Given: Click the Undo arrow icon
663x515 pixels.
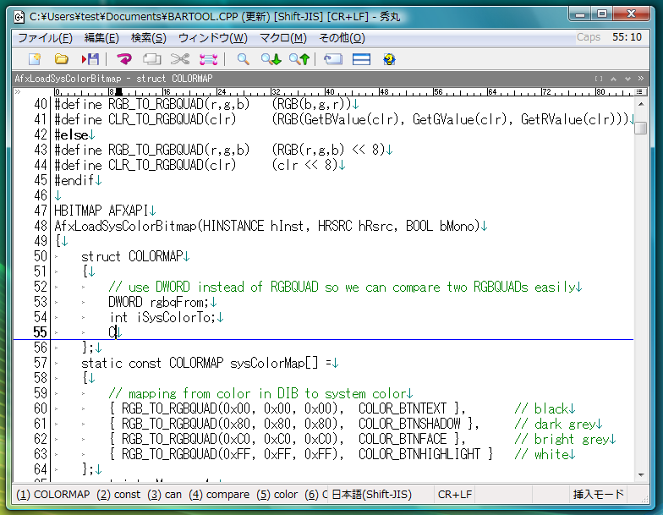Looking at the screenshot, I should [x=124, y=59].
